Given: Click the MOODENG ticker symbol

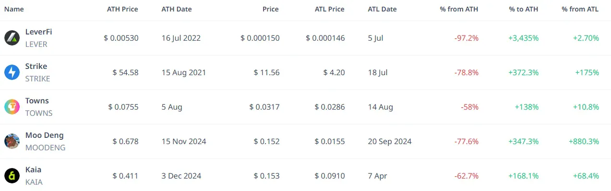Looking at the screenshot, I should (45, 148).
